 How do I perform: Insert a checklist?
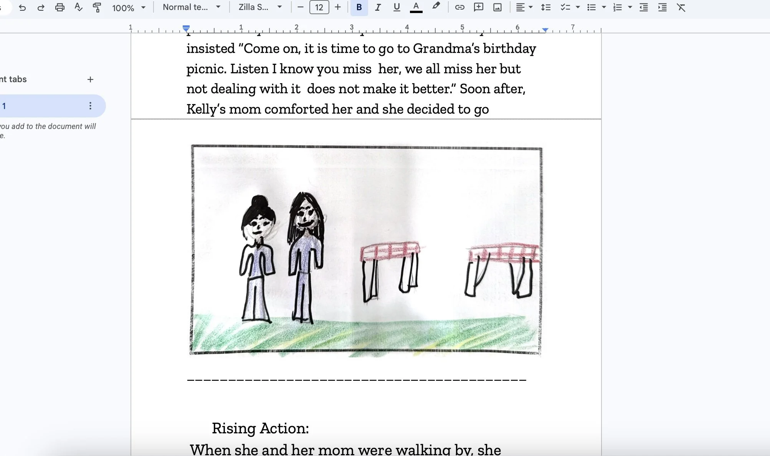(x=565, y=7)
